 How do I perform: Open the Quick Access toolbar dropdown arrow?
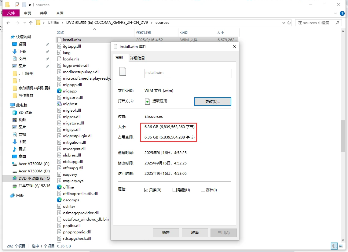(x=29, y=5)
